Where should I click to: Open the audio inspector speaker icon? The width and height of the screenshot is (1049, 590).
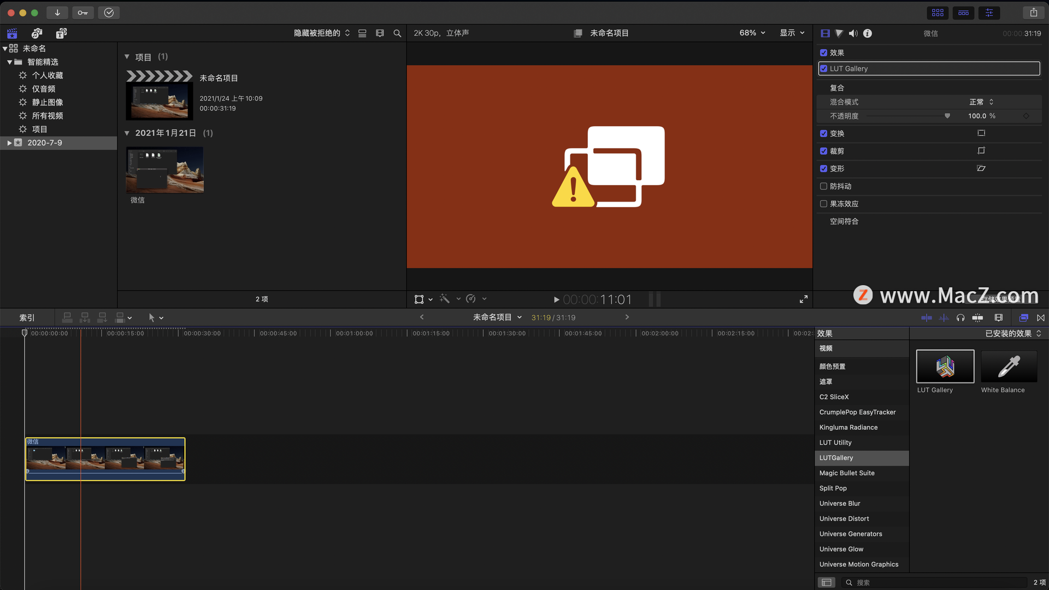tap(853, 33)
